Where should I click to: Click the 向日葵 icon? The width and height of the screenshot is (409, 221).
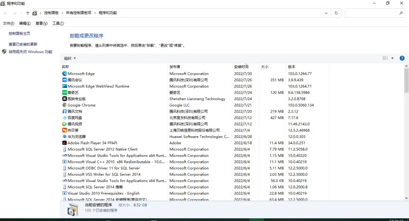(64, 130)
